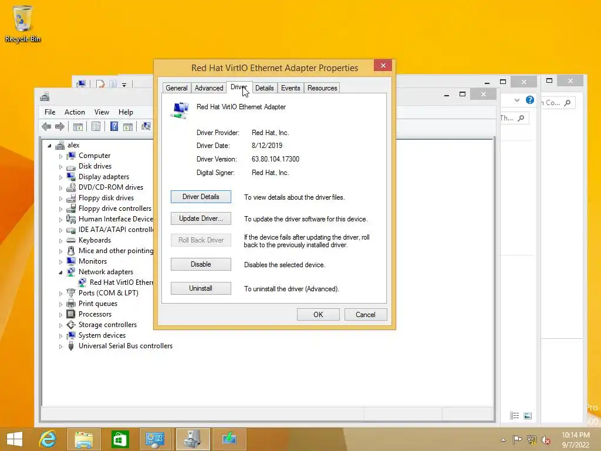Switch to the Events tab
This screenshot has width=601, height=451.
(290, 88)
